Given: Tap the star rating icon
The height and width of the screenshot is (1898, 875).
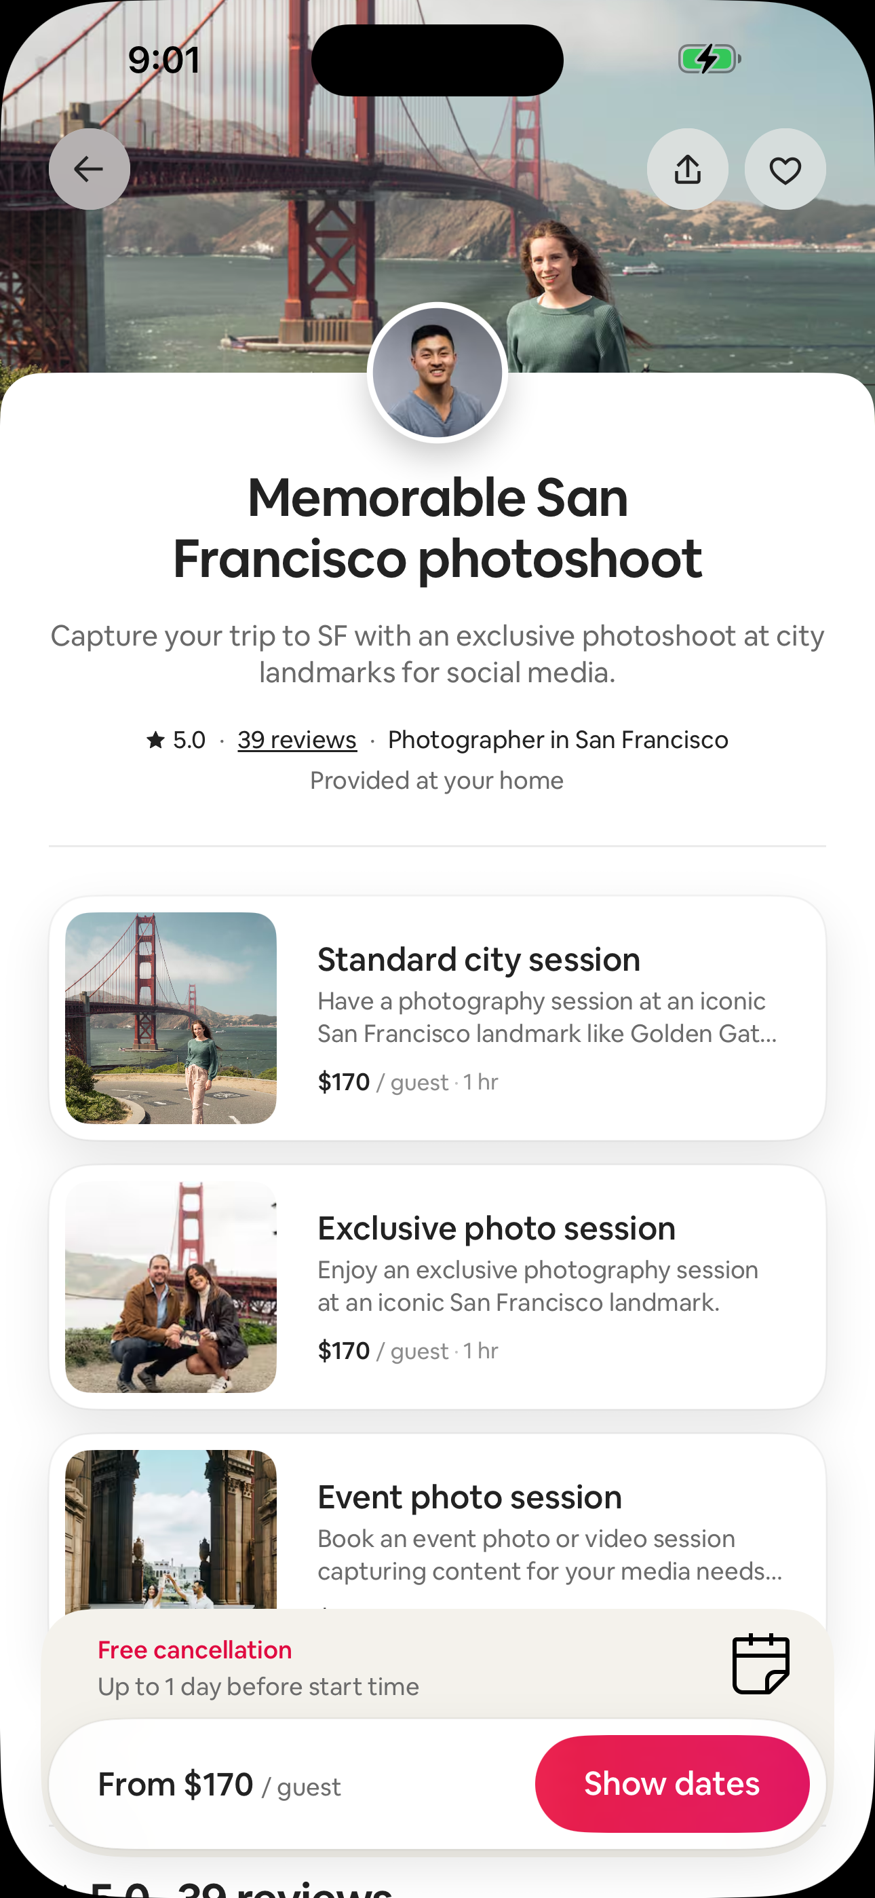Looking at the screenshot, I should pos(155,740).
